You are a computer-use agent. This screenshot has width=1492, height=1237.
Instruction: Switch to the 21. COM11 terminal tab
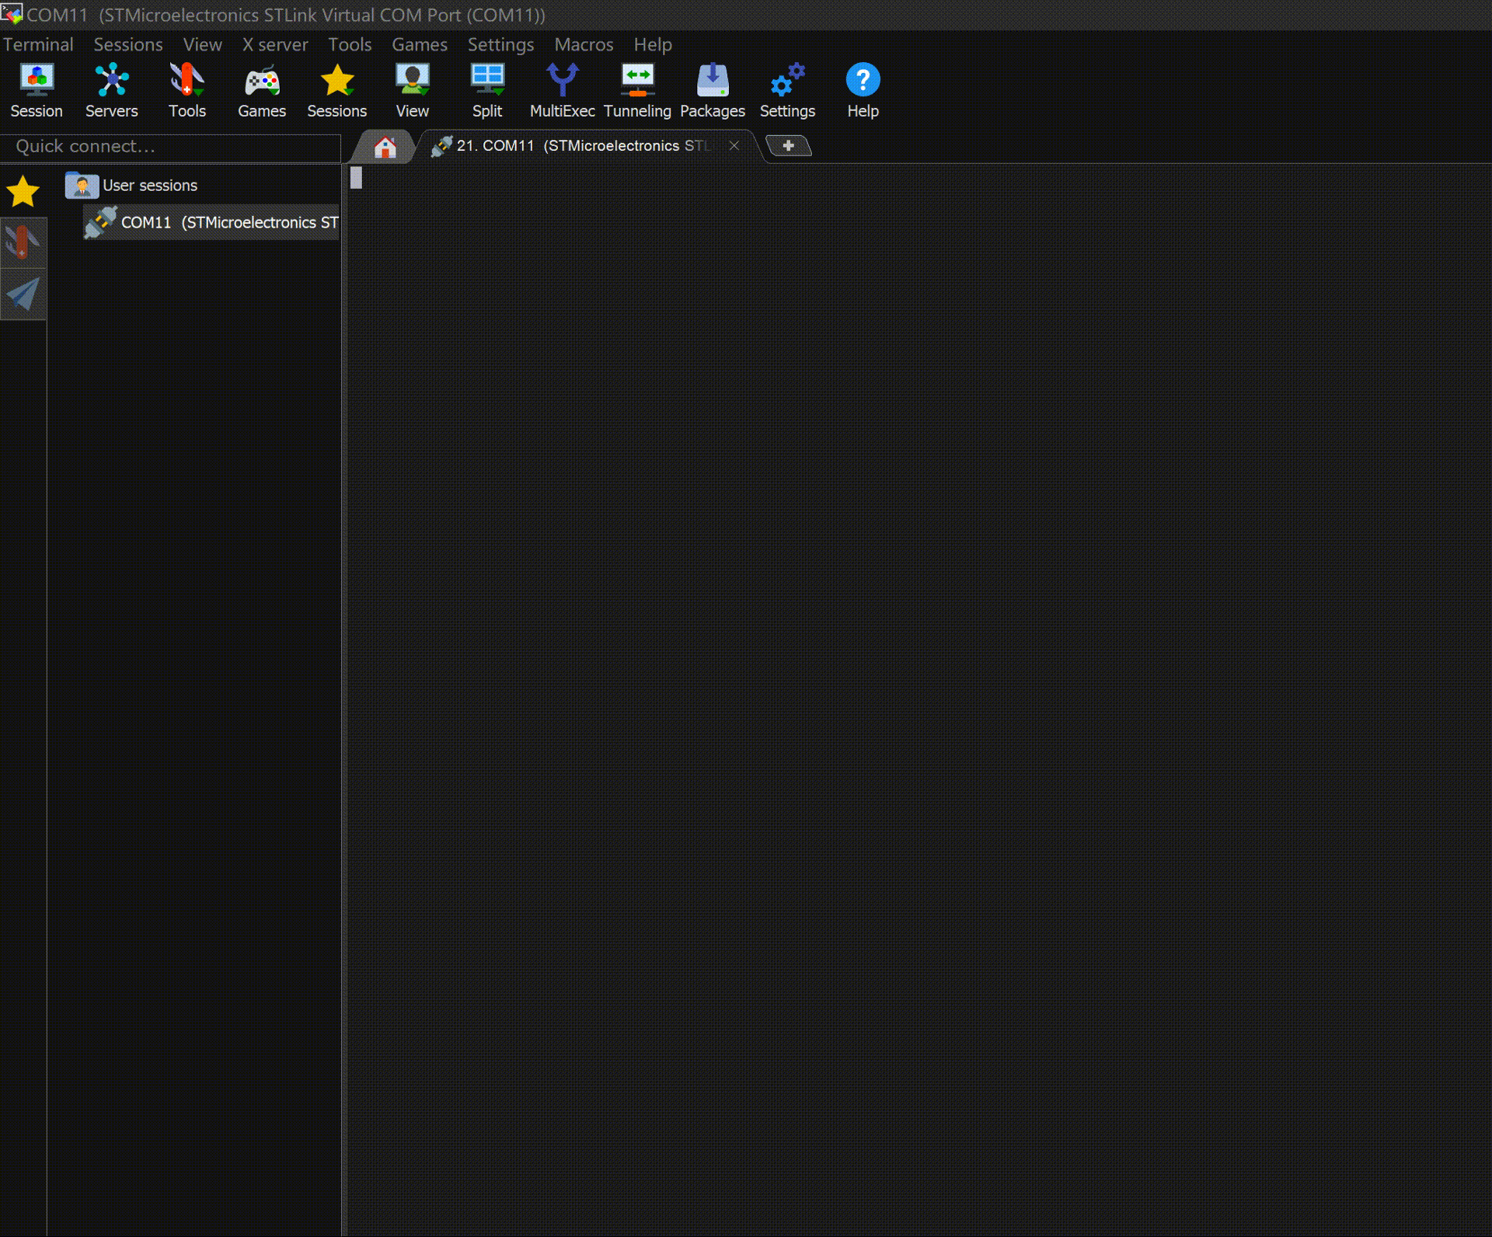pyautogui.click(x=583, y=146)
